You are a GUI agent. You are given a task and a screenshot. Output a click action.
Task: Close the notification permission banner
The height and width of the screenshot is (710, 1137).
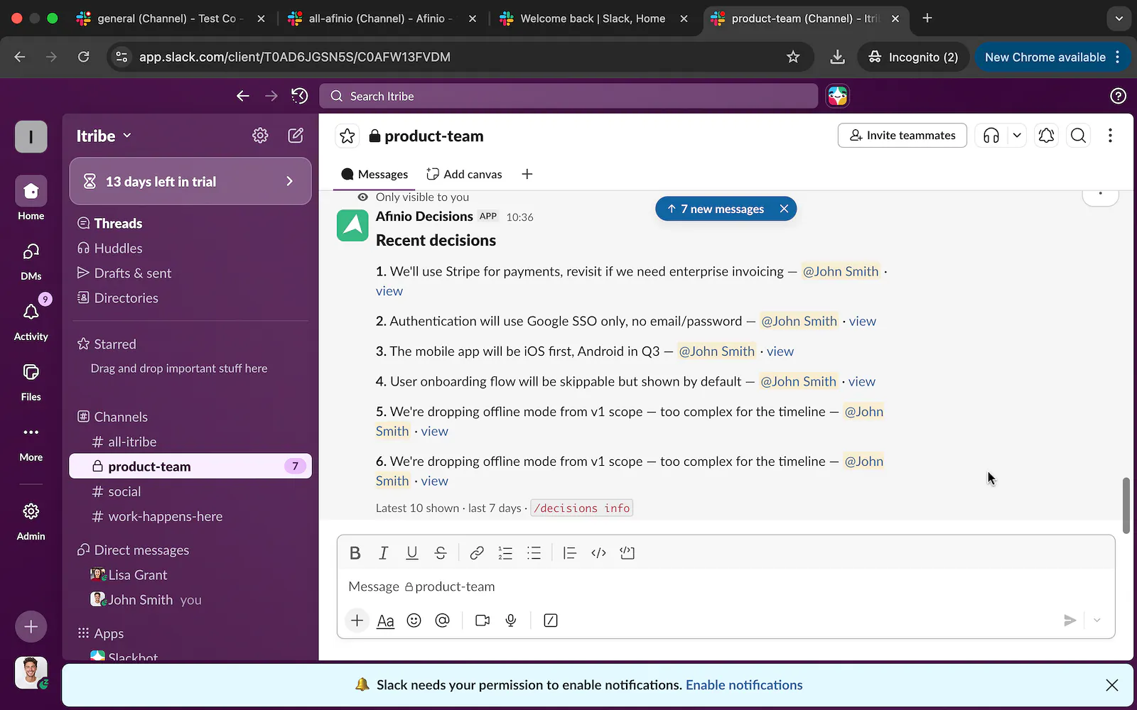pyautogui.click(x=1112, y=685)
